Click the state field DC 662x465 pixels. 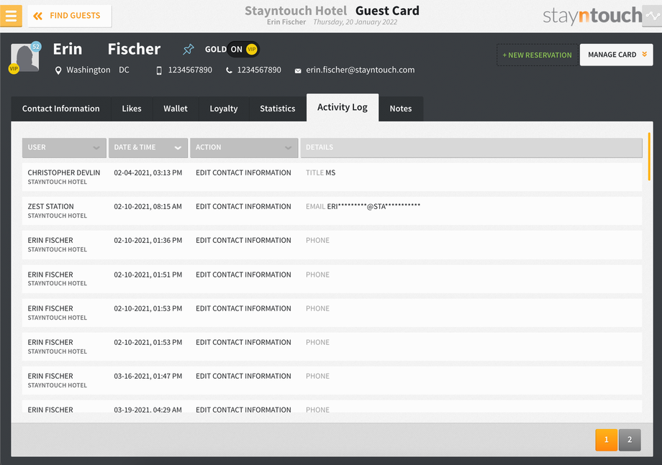124,70
